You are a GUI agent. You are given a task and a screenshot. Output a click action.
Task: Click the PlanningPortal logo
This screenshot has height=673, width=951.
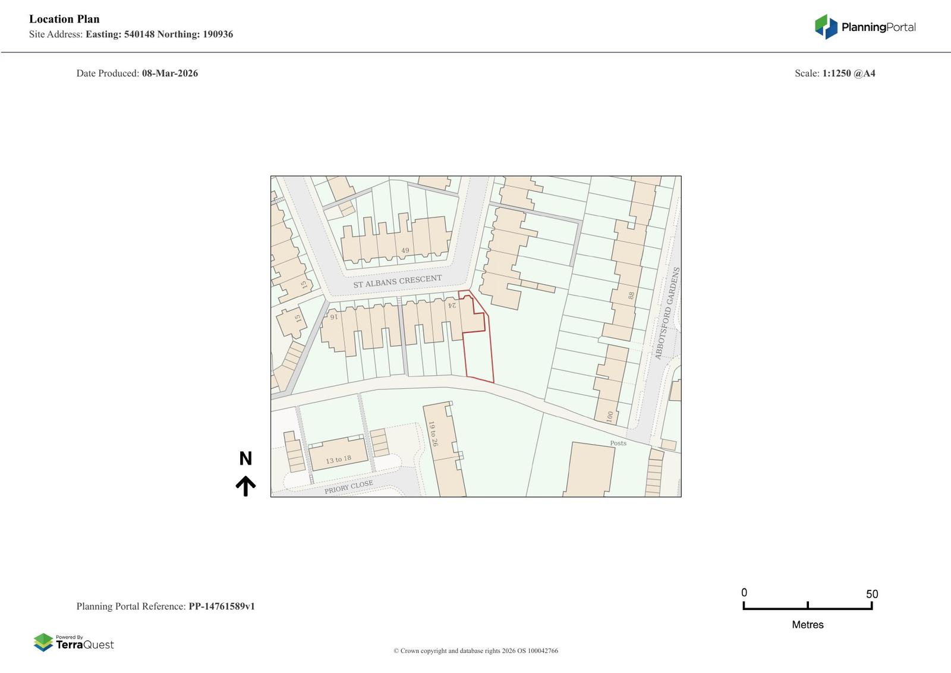point(864,27)
